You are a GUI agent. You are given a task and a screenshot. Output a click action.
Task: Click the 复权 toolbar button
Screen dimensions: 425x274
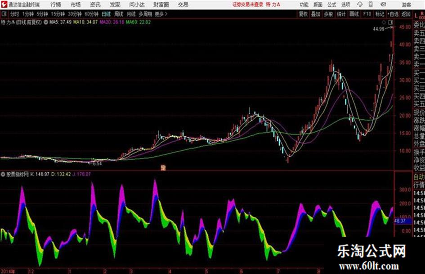303,14
